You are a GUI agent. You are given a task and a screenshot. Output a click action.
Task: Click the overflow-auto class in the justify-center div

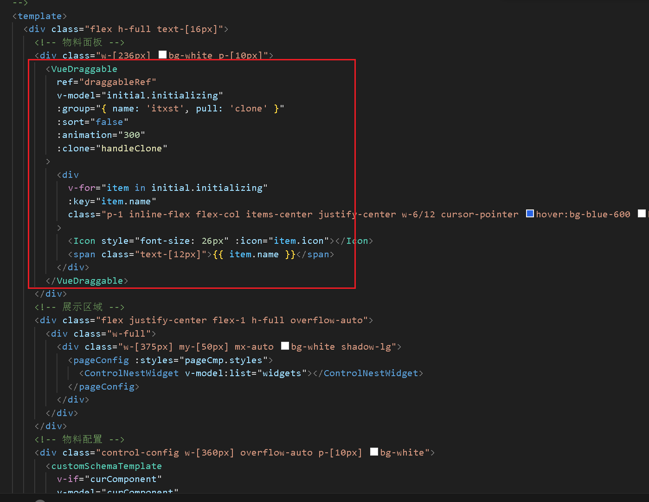326,320
